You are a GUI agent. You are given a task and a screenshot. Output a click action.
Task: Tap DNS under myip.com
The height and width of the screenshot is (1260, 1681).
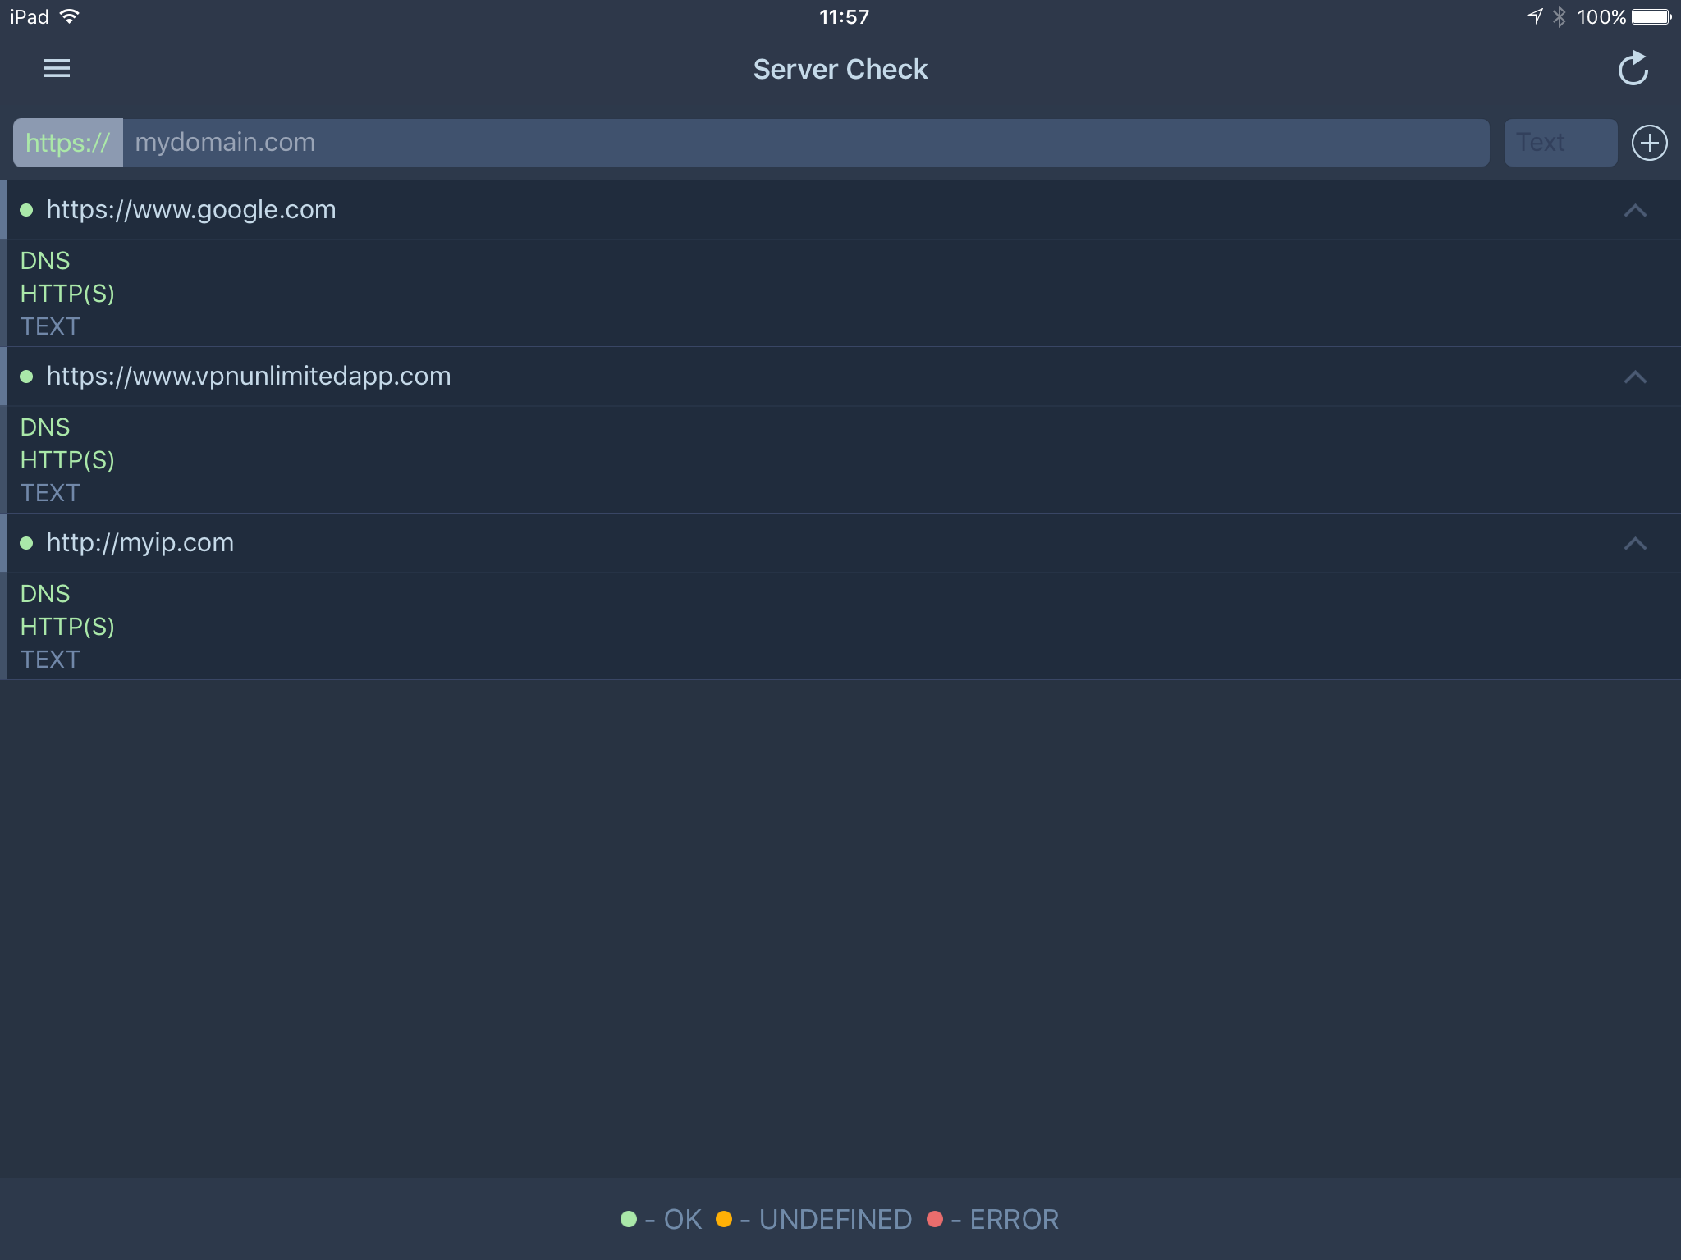pos(45,594)
